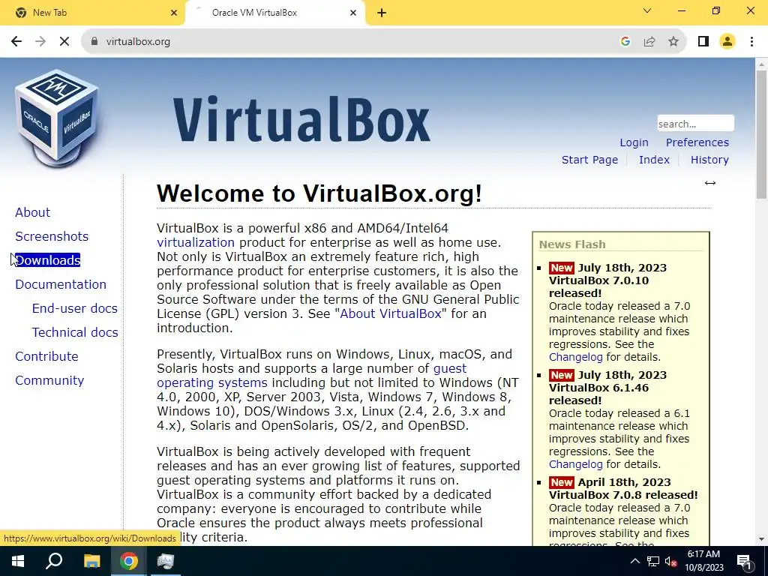
Task: Open the notification center icon
Action: [x=744, y=562]
